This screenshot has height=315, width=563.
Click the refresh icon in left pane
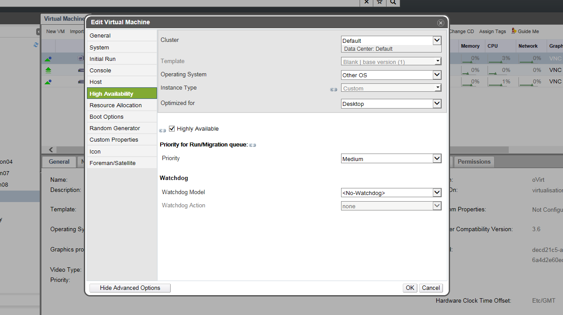tap(36, 45)
